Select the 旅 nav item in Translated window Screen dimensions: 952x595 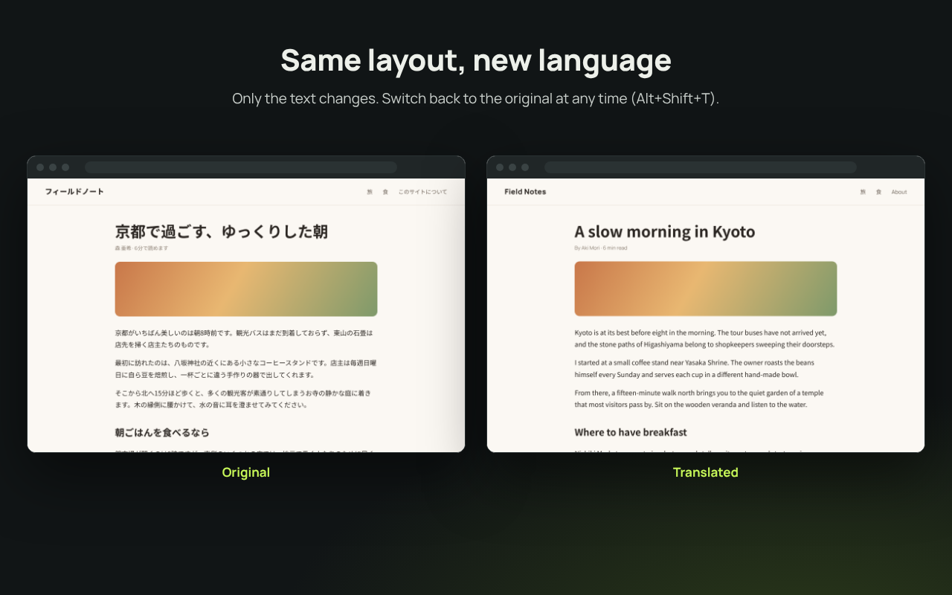pos(863,192)
